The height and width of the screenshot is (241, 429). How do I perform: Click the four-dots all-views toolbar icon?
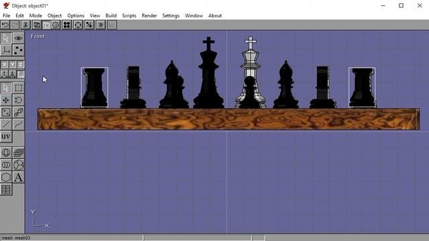(66, 25)
